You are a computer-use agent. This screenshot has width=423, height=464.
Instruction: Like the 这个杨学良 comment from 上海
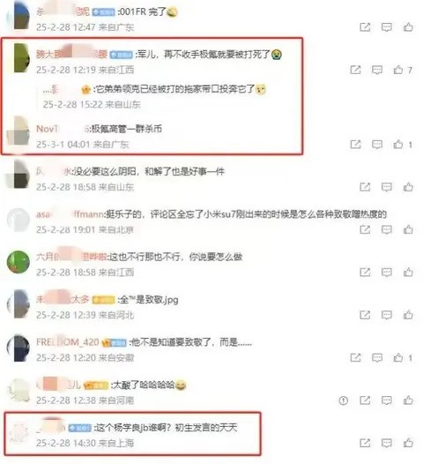coord(408,443)
